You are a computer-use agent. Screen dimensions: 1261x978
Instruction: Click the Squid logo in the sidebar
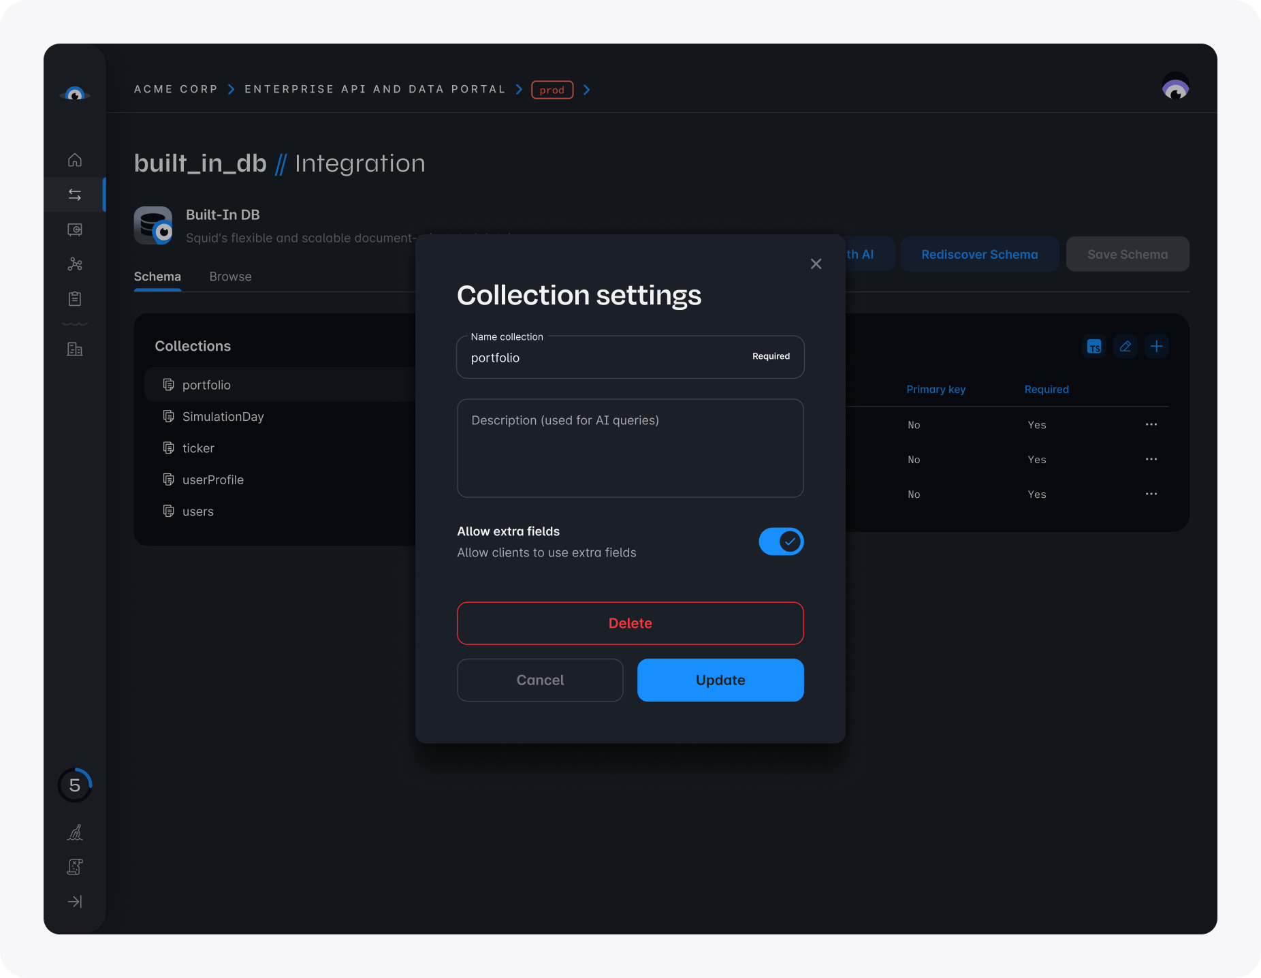click(x=75, y=94)
